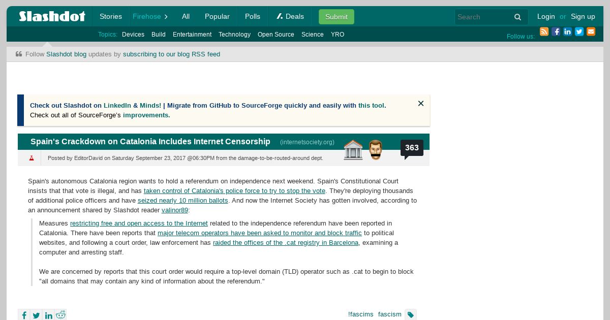
Task: Follow Slashdot on LinkedIn header icon
Action: [x=567, y=31]
